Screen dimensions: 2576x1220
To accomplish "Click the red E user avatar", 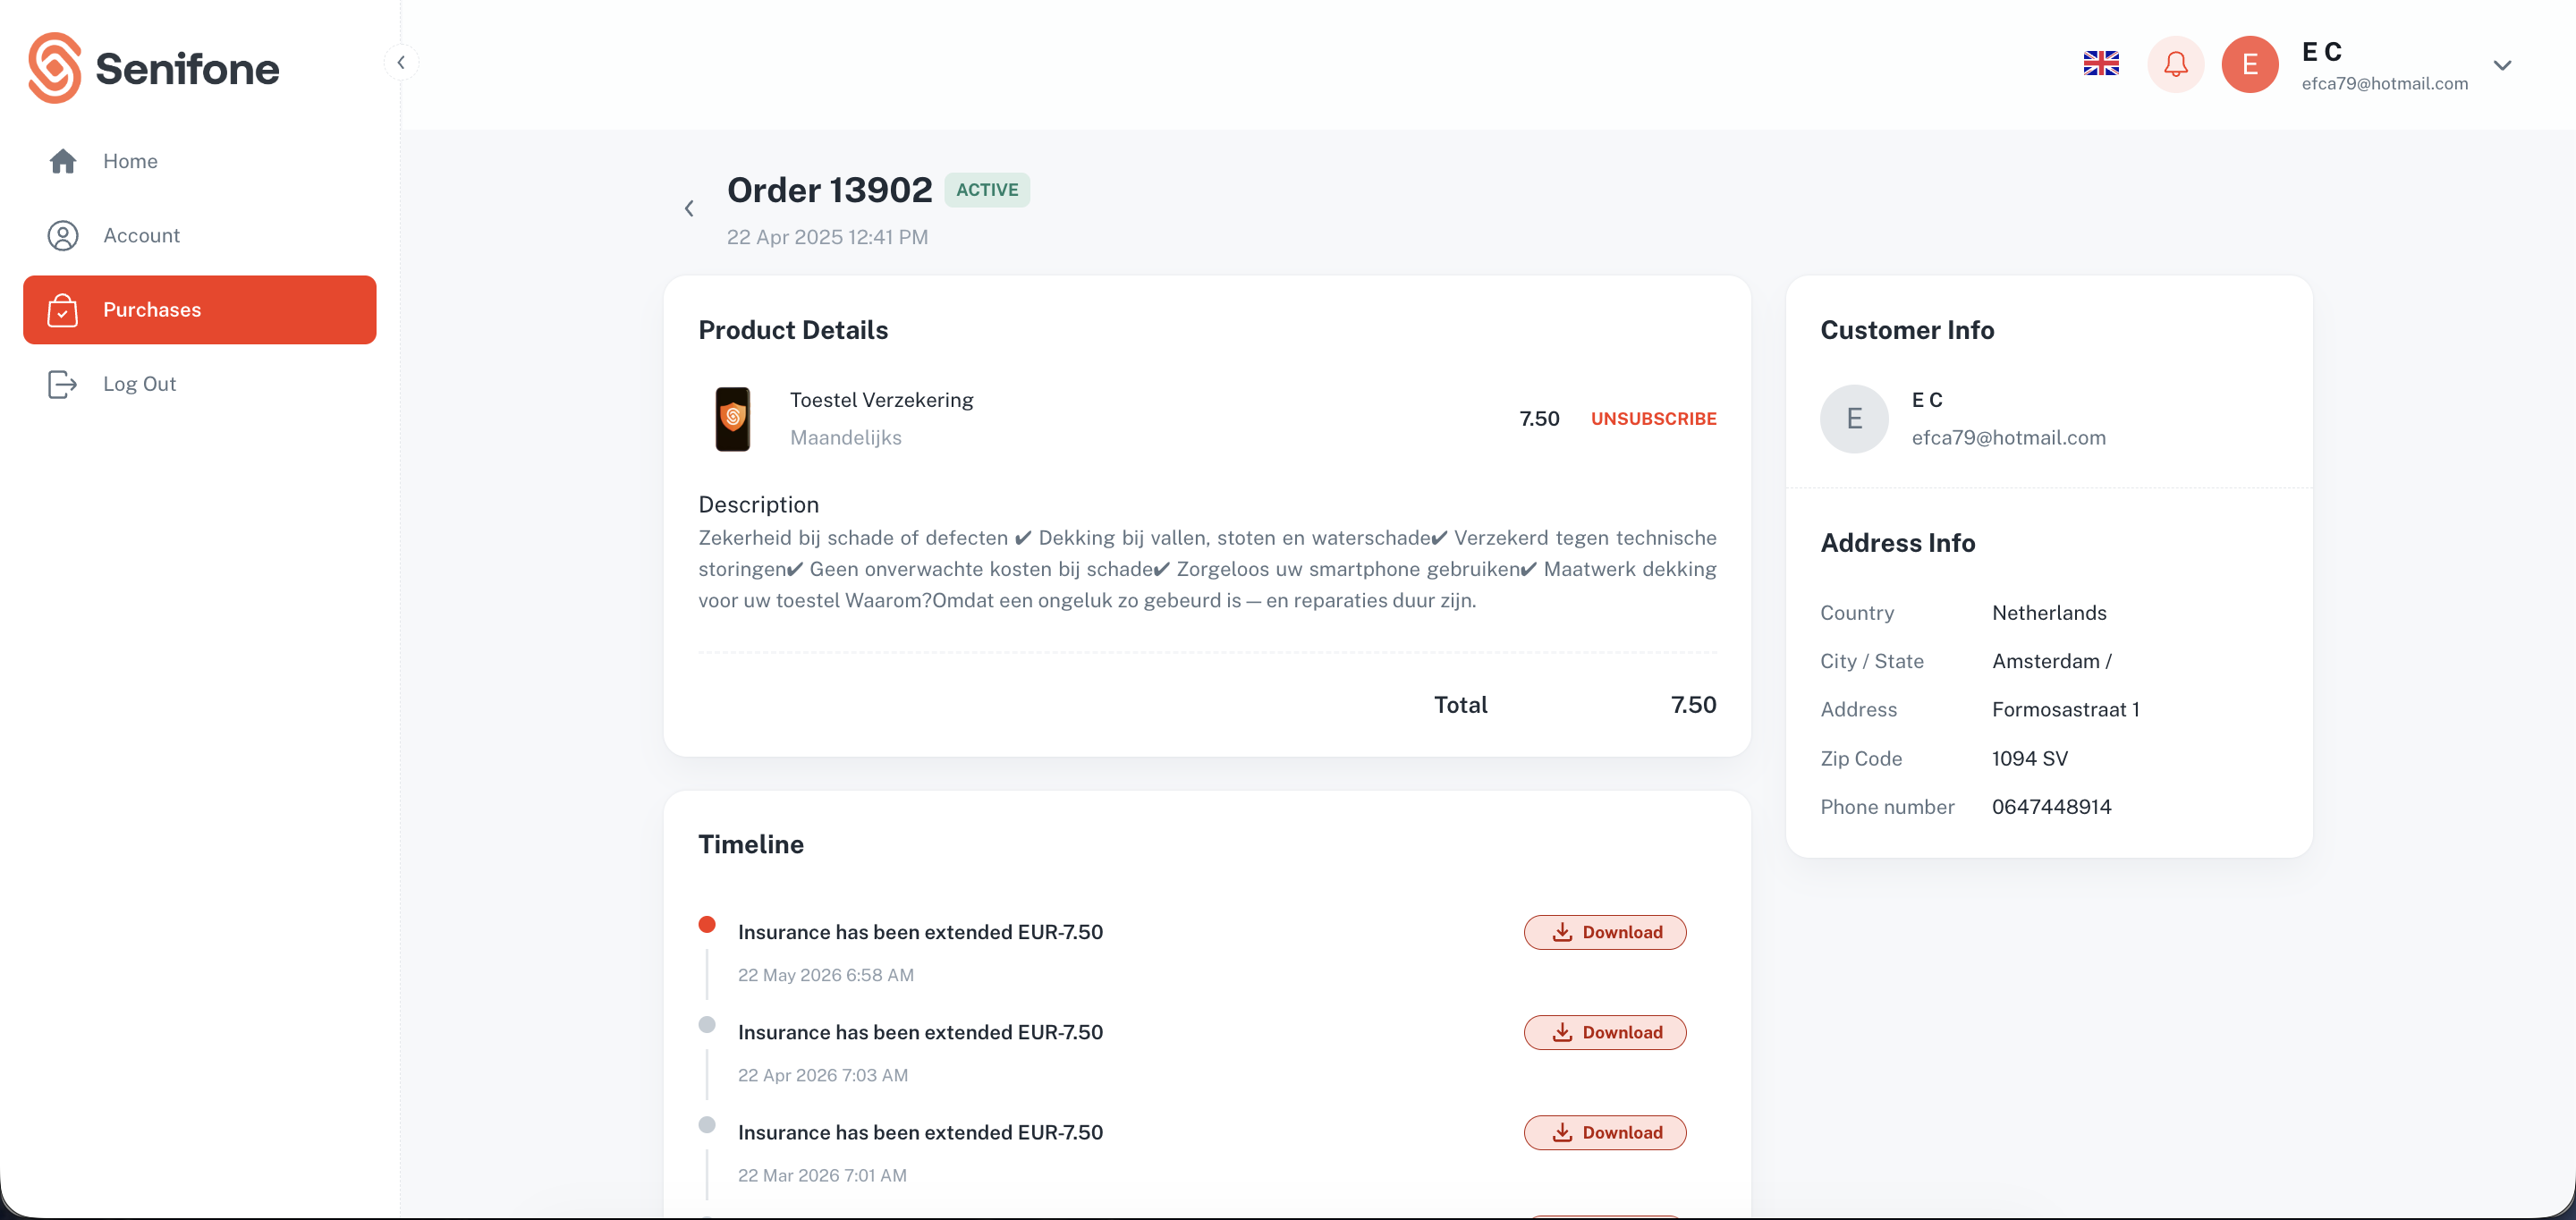I will point(2250,65).
